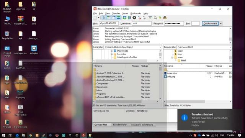The height and width of the screenshot is (138, 245).
Task: Select the Music folder in local list
Action: (x=99, y=90)
